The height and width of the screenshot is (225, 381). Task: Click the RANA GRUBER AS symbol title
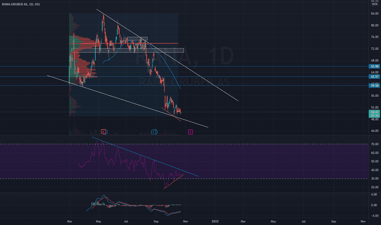pyautogui.click(x=21, y=4)
